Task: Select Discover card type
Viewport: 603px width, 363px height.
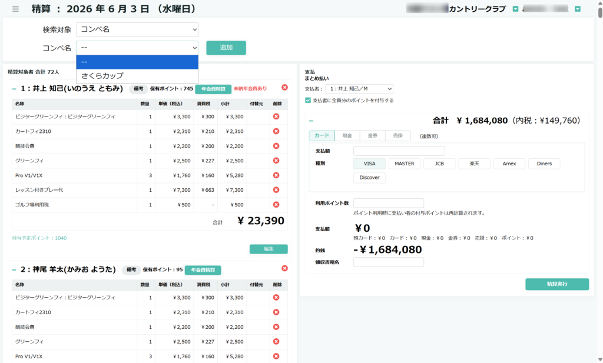Action: (x=369, y=178)
